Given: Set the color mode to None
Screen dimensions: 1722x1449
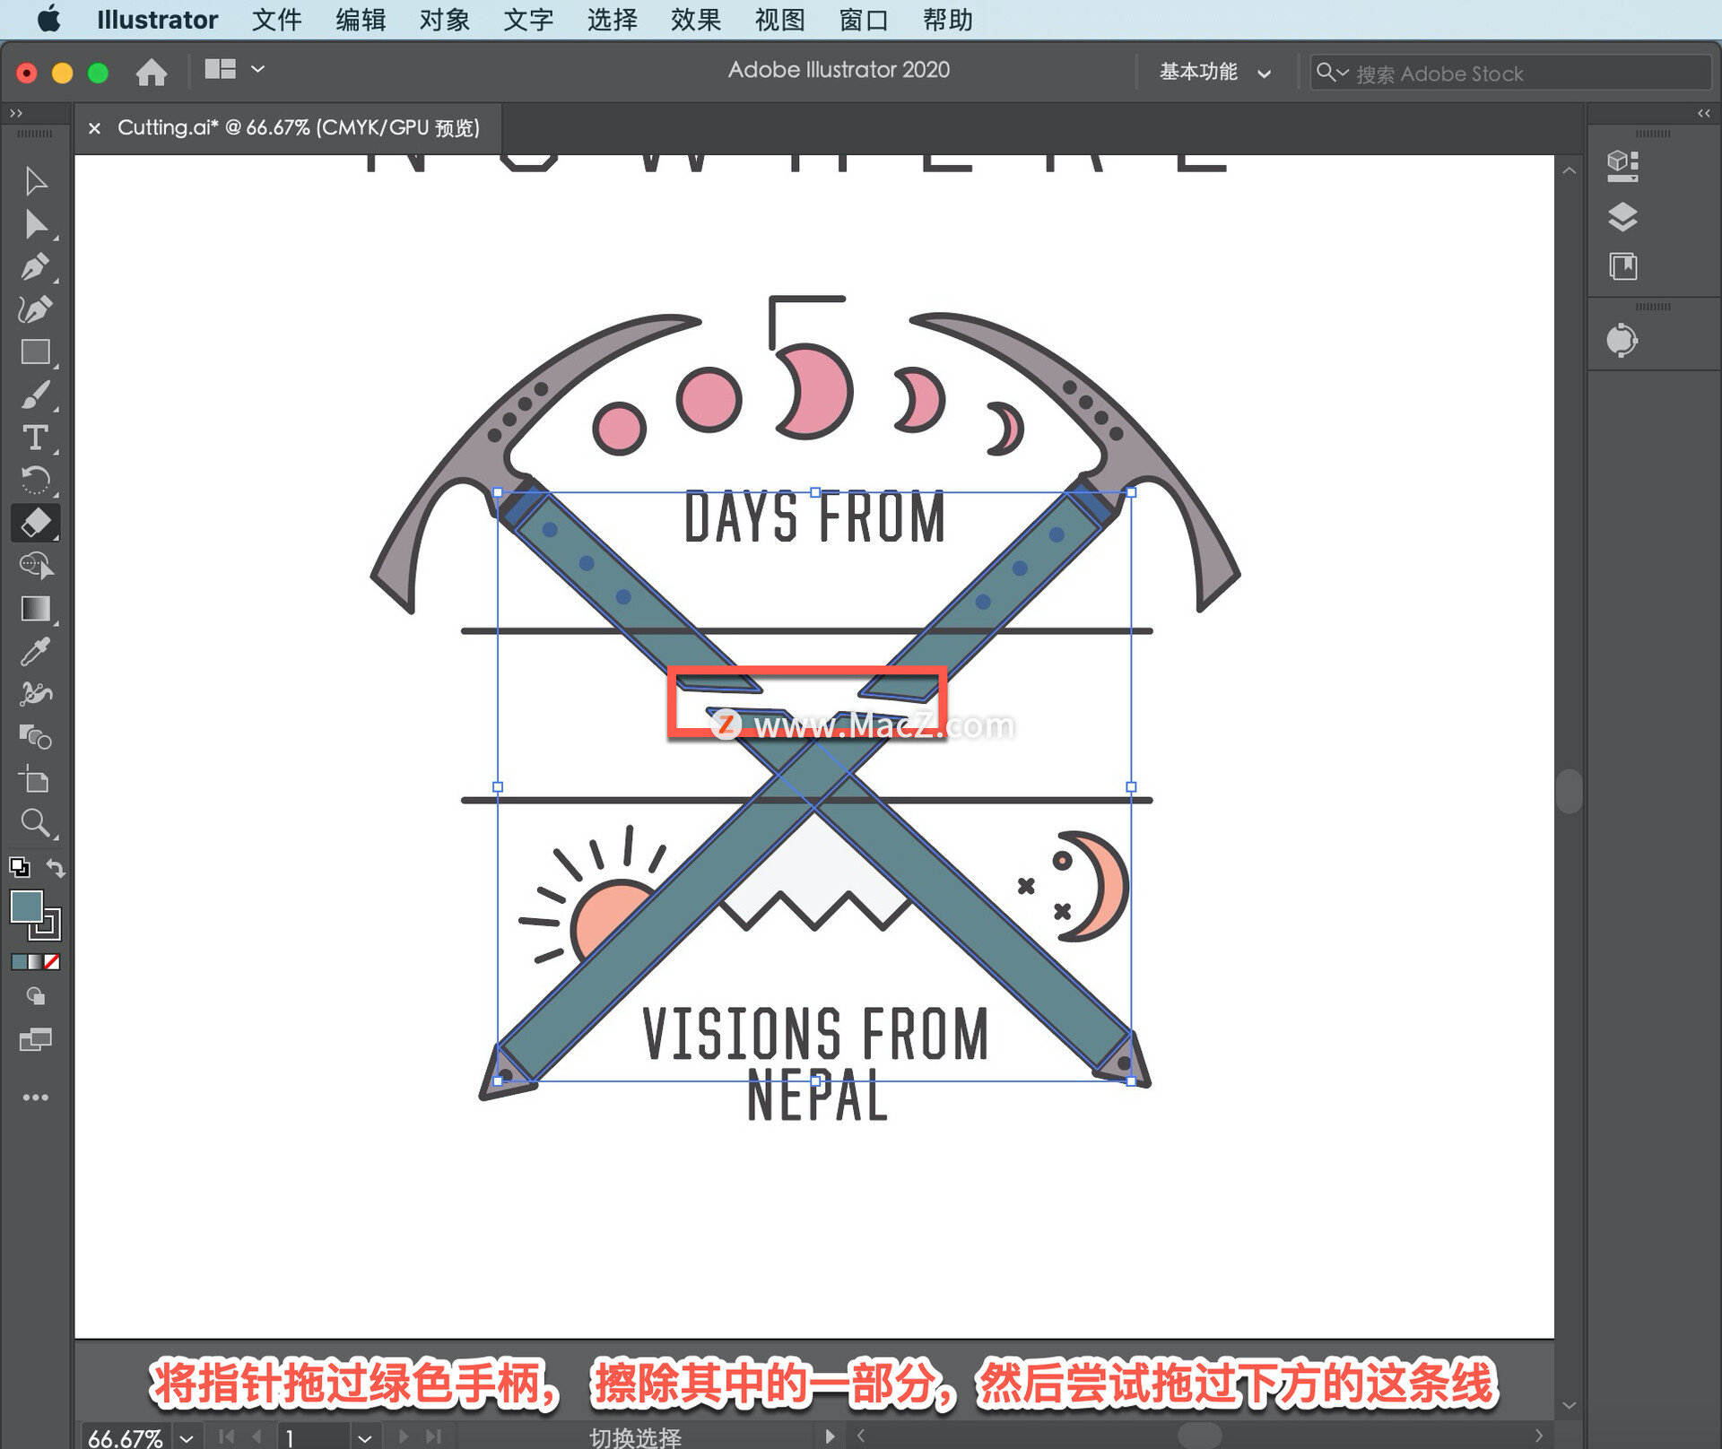Looking at the screenshot, I should (52, 961).
